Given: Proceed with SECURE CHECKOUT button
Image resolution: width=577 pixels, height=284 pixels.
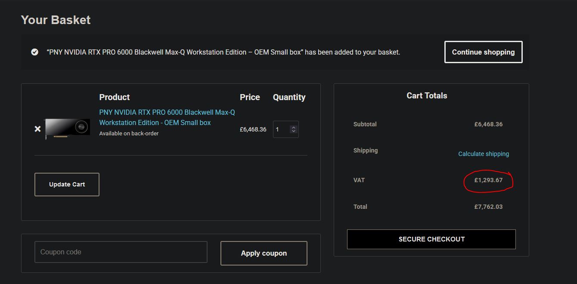Looking at the screenshot, I should (431, 239).
